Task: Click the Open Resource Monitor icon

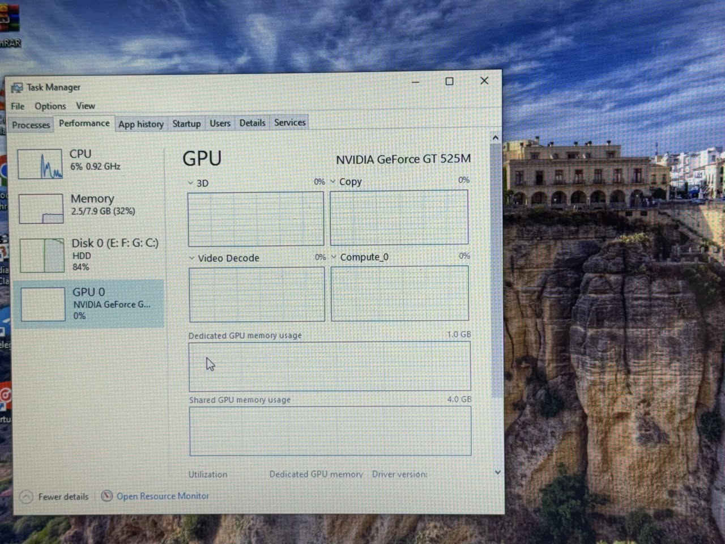Action: click(x=106, y=496)
